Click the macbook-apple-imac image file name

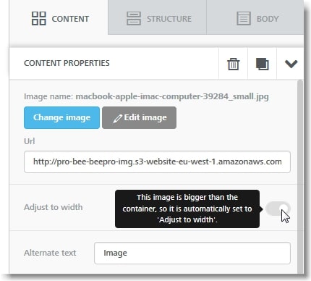pyautogui.click(x=172, y=96)
